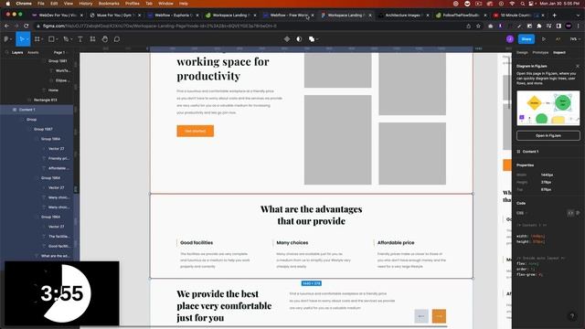Click the search icon in Layers panel

pos(6,53)
